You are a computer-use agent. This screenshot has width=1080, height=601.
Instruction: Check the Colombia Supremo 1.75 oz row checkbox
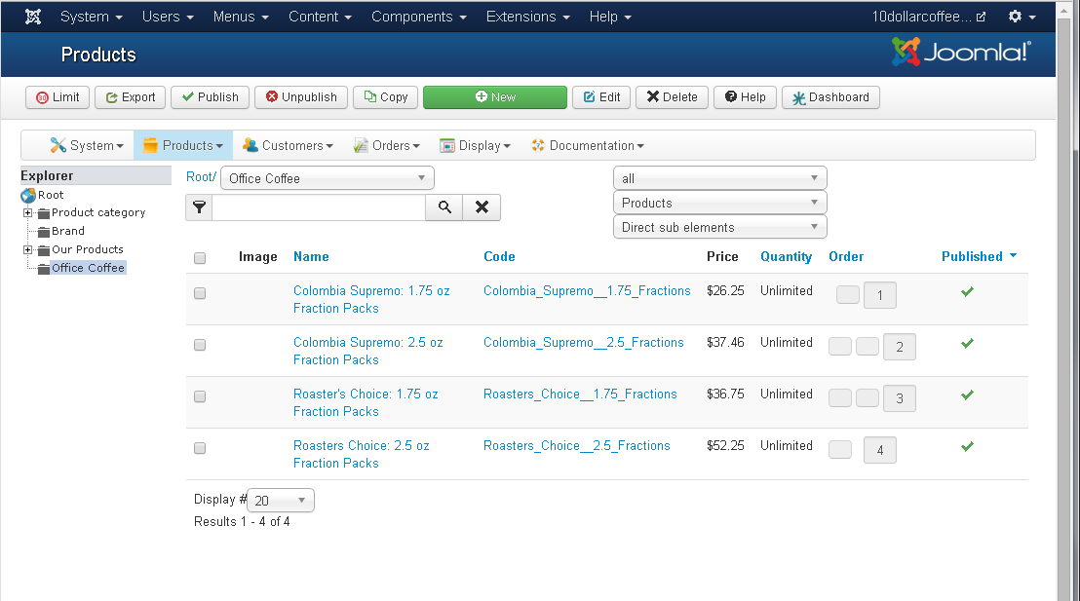tap(200, 293)
